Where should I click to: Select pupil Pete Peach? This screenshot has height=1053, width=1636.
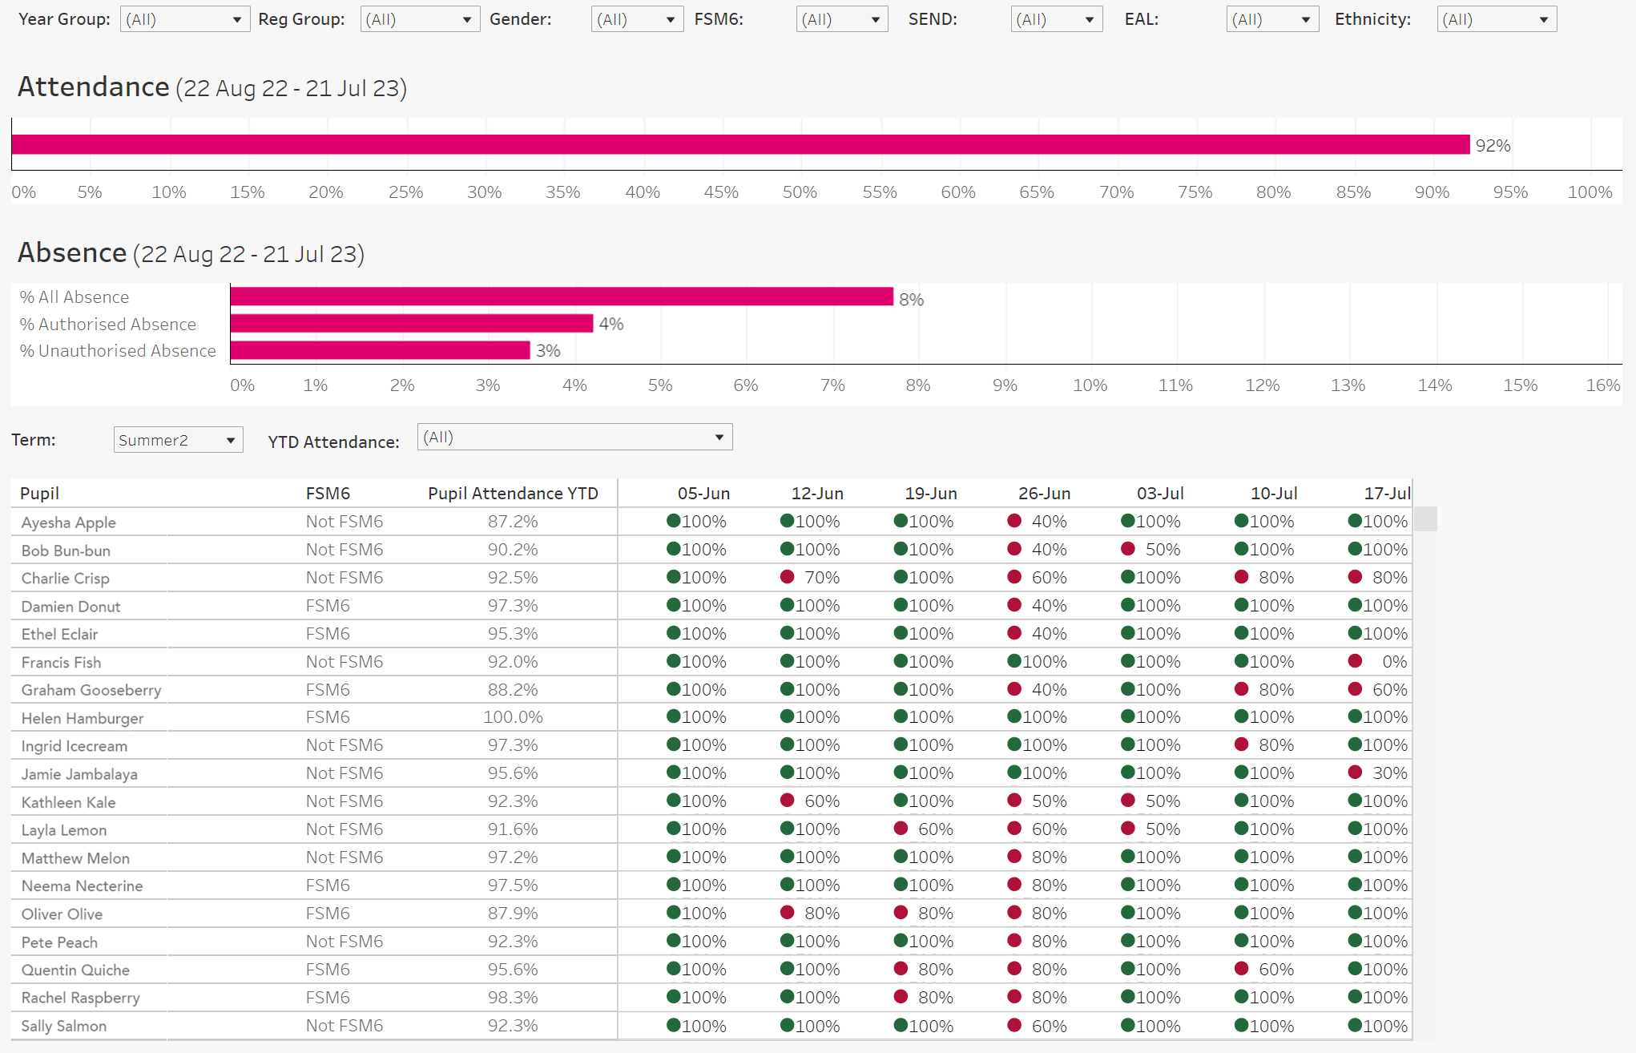[59, 942]
